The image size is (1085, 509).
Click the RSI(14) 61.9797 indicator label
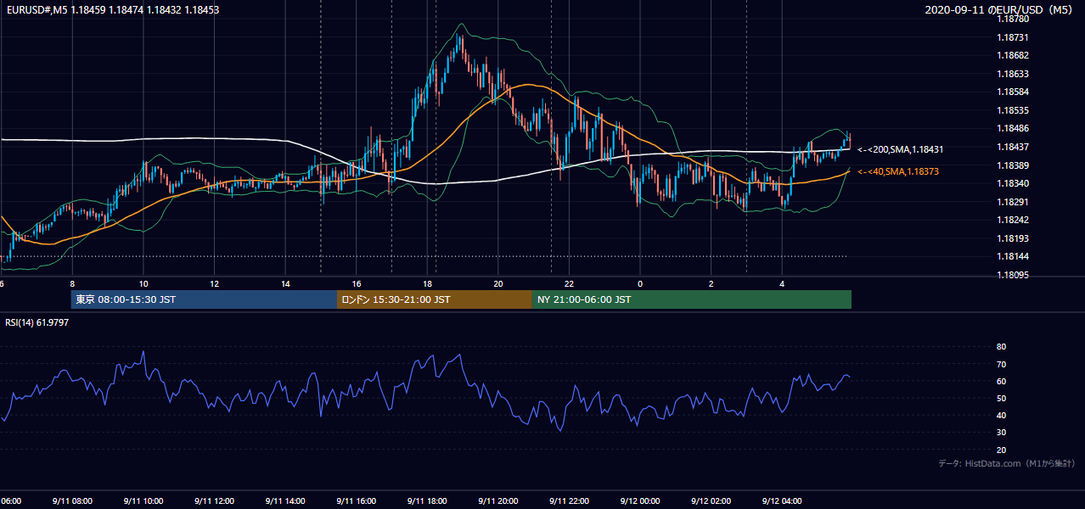point(37,322)
